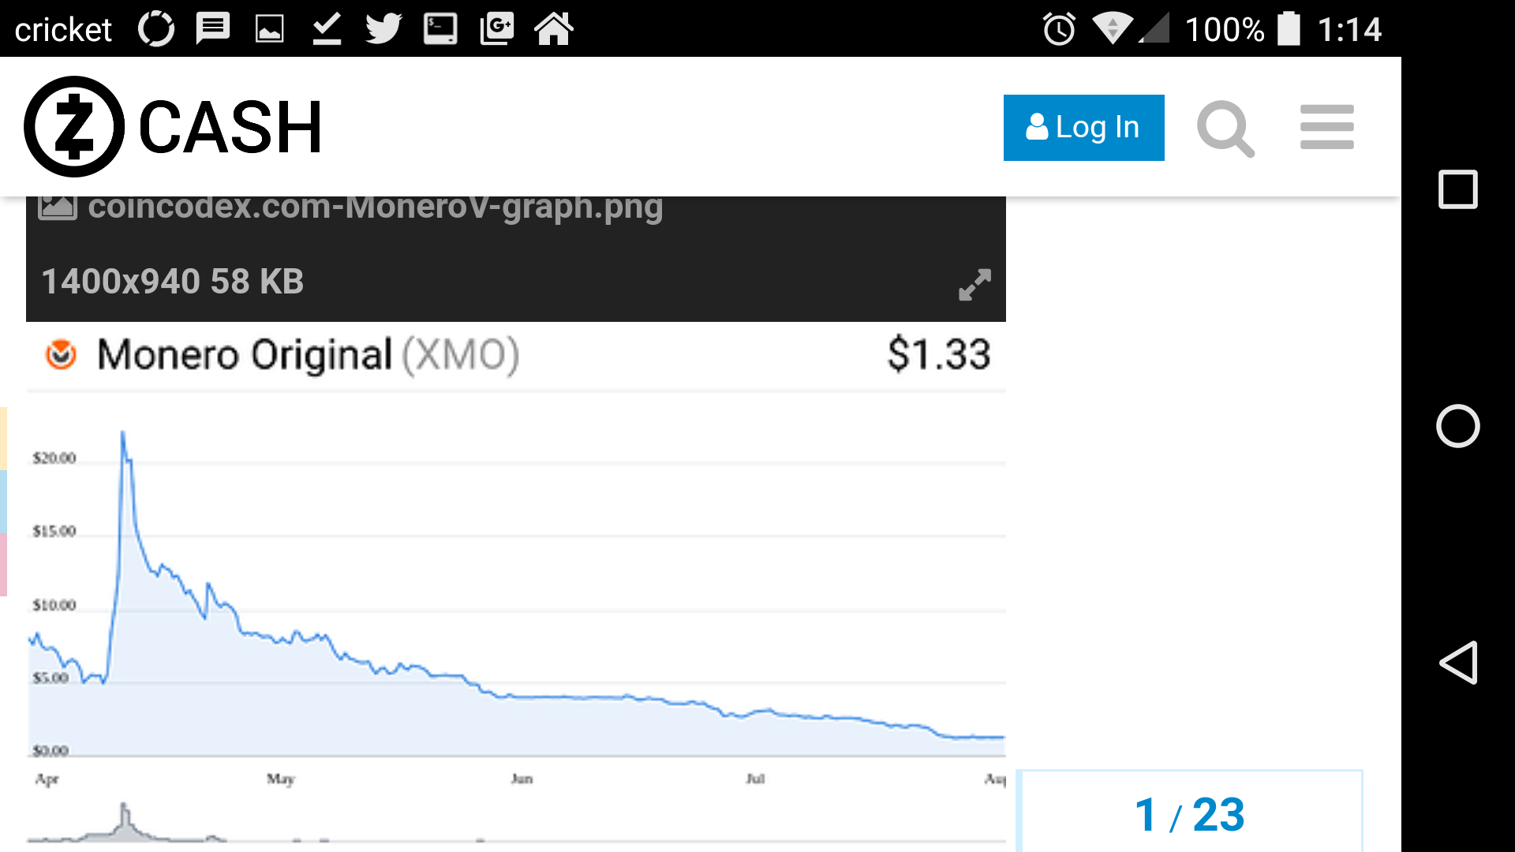Image resolution: width=1515 pixels, height=852 pixels.
Task: Tap the $1.33 price label
Action: (939, 354)
